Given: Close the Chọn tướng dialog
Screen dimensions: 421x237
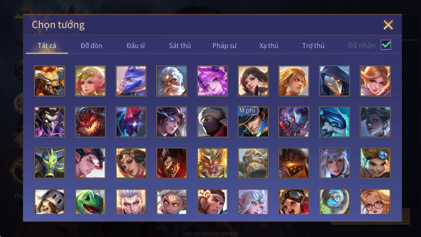Looking at the screenshot, I should pyautogui.click(x=388, y=25).
